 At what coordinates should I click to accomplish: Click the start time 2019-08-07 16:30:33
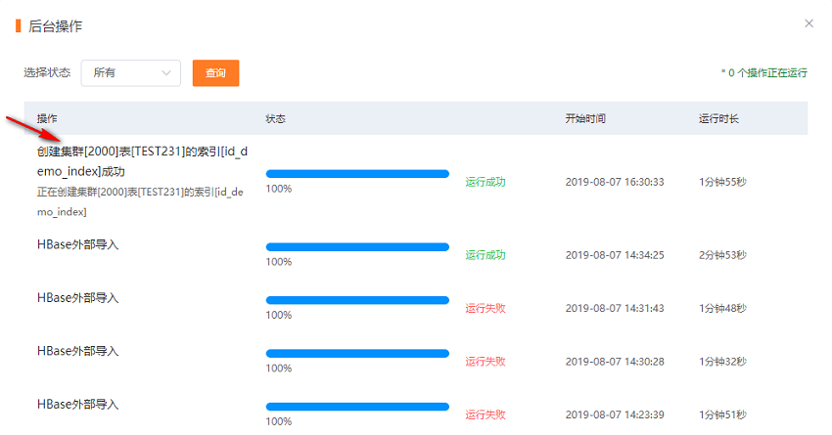point(615,182)
